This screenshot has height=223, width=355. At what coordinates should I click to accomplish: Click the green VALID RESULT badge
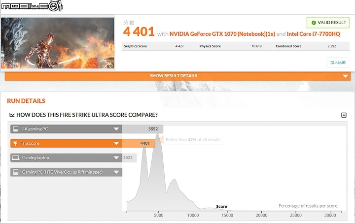pos(328,23)
